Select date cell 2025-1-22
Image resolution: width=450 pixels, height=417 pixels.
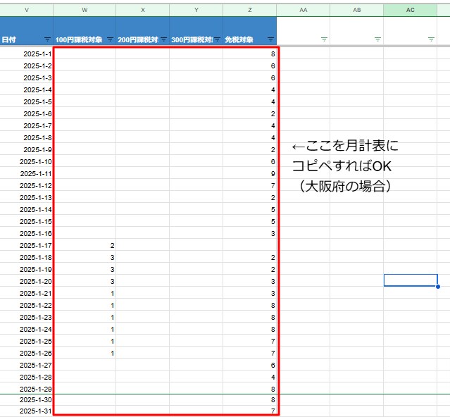[26, 306]
